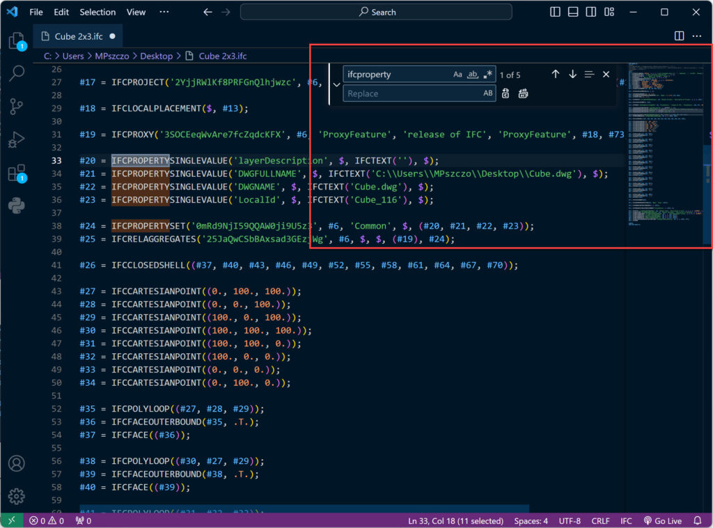Click IFCPROJECT text on line 27
Screen dimensions: 713x528
coord(138,82)
